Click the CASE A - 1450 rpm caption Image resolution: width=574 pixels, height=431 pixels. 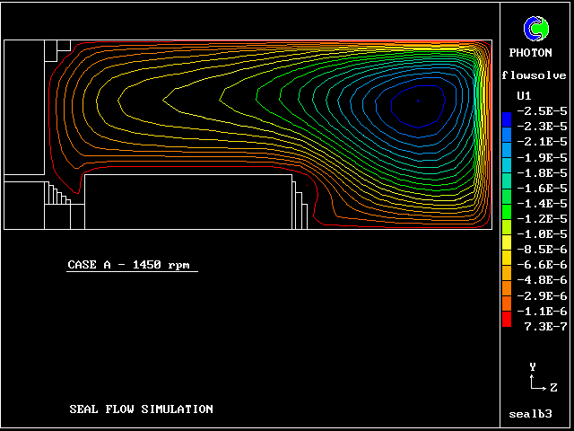coord(132,265)
